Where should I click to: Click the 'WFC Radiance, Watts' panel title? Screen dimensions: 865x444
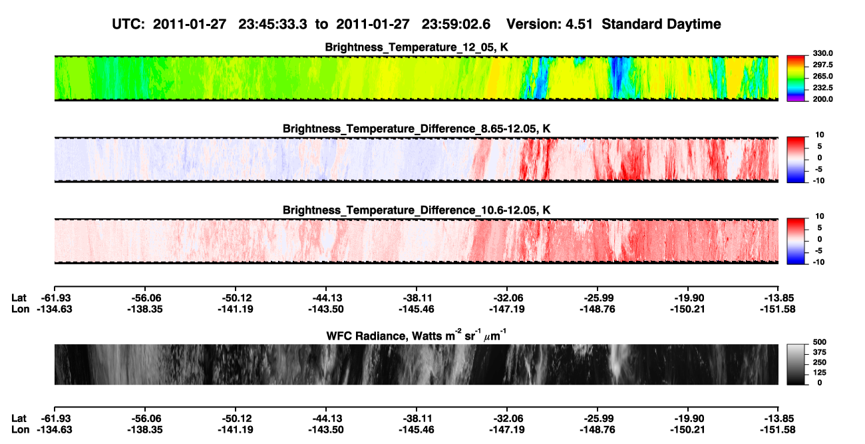(417, 335)
